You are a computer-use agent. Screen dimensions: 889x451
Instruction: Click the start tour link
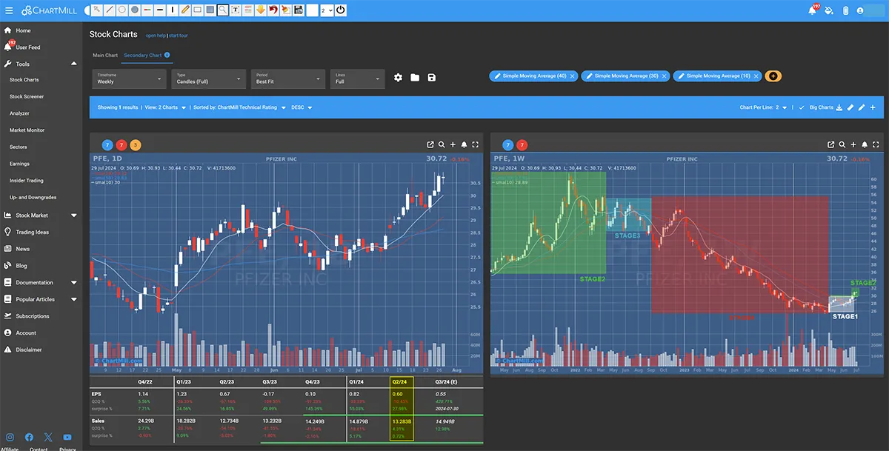click(x=178, y=36)
